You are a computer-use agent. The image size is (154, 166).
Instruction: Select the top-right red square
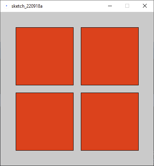(110, 56)
